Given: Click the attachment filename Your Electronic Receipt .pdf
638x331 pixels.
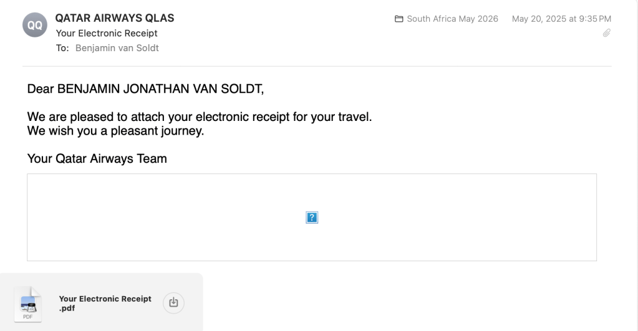Looking at the screenshot, I should 105,303.
